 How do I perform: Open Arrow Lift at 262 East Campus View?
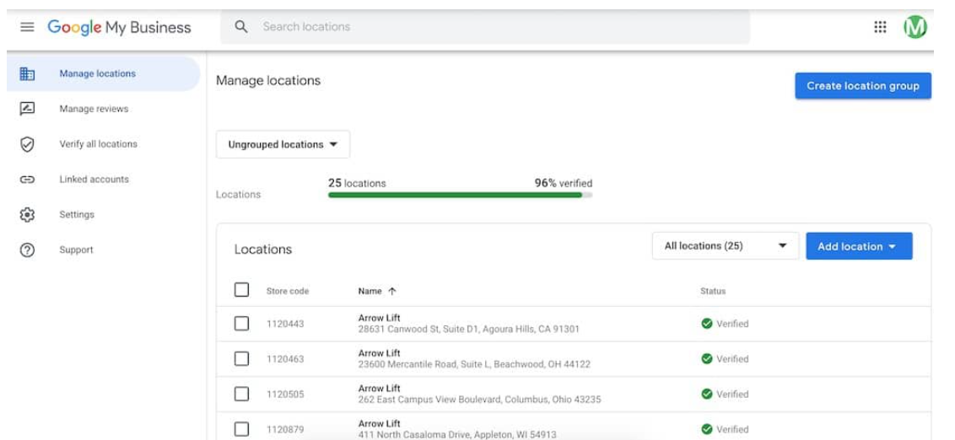[479, 394]
